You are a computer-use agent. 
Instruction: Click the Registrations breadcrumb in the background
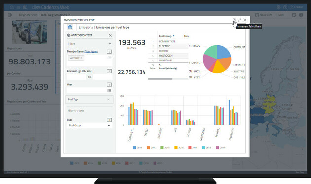pyautogui.click(x=28, y=15)
